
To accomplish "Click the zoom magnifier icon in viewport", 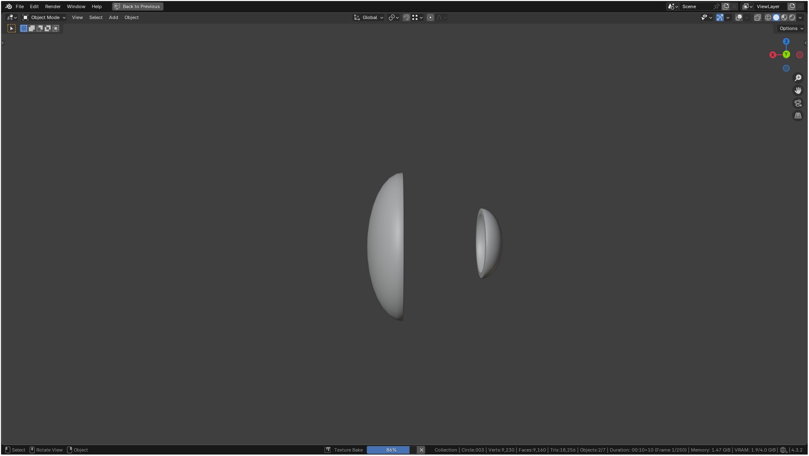I will (798, 78).
